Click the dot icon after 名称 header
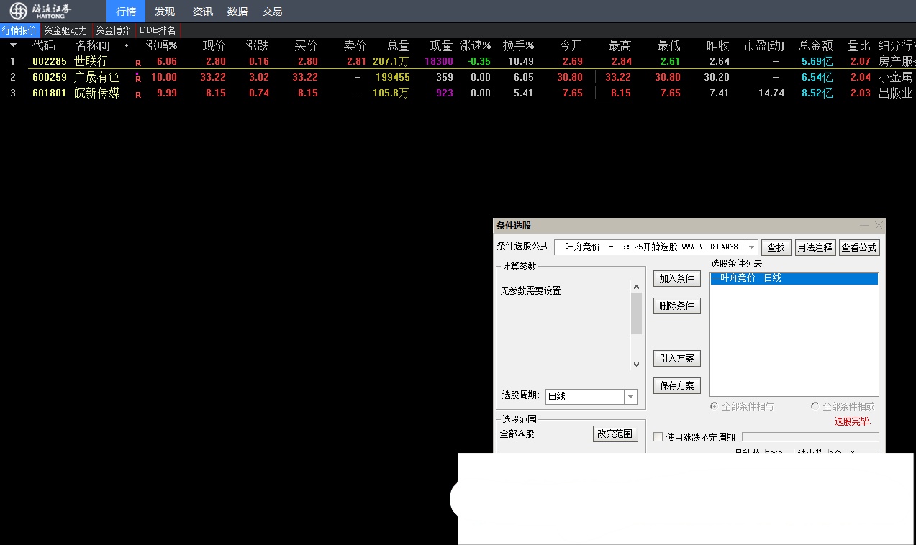This screenshot has height=545, width=916. (127, 46)
